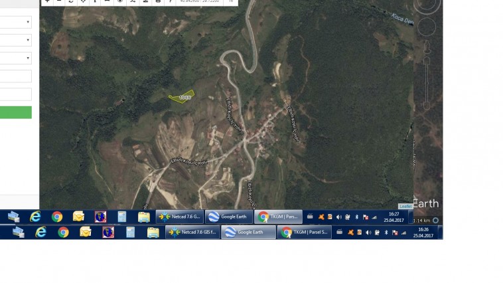Click the Google Earth look-around compass ring
The image size is (503, 283).
click(x=427, y=5)
